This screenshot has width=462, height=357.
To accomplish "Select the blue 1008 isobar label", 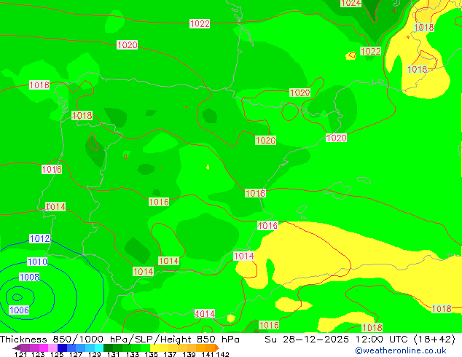I will coord(29,277).
